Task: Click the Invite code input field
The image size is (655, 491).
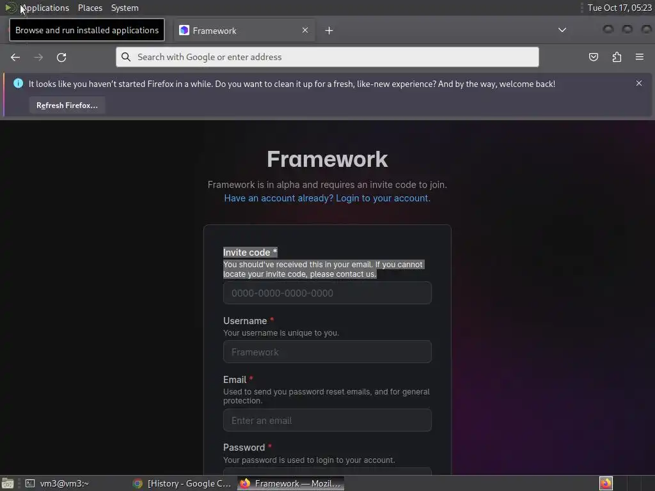Action: (x=327, y=293)
